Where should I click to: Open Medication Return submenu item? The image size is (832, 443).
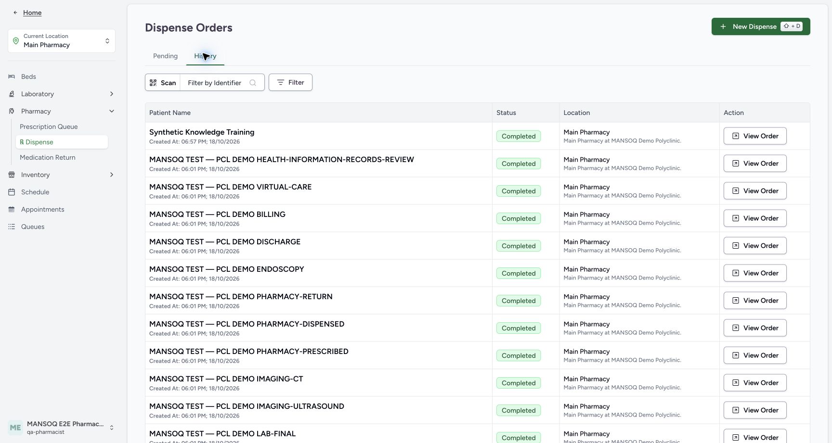(x=48, y=157)
